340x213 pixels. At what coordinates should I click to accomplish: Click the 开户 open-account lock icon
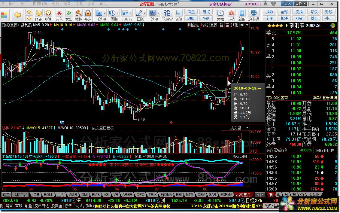pyautogui.click(x=88, y=15)
